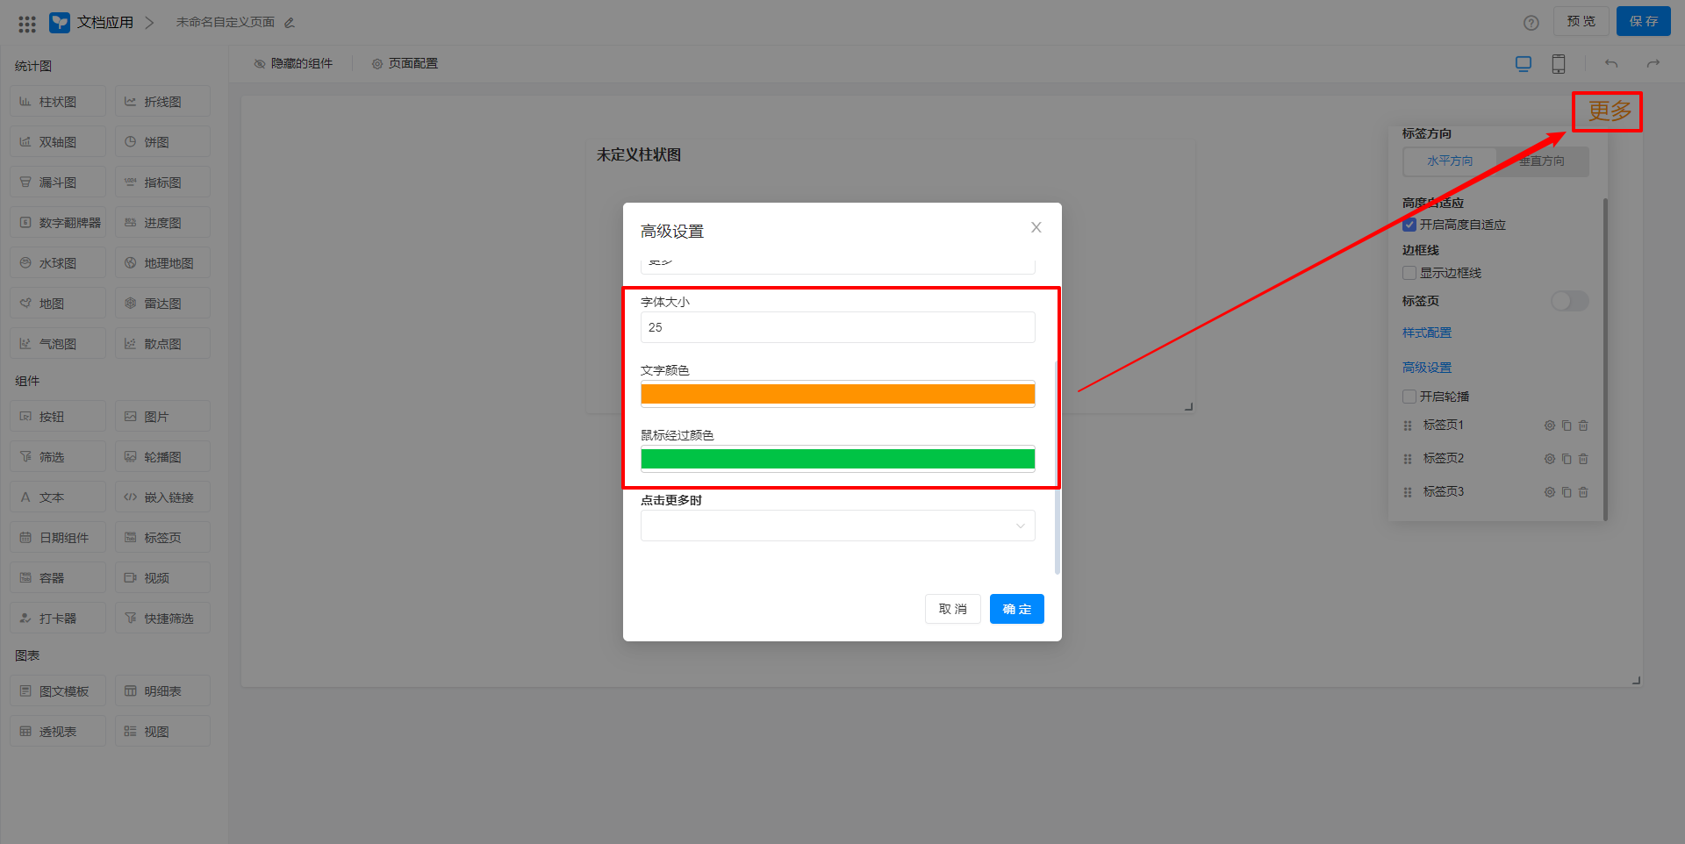
Task: Open the orange 文字颜色 color swatch
Action: coord(837,395)
